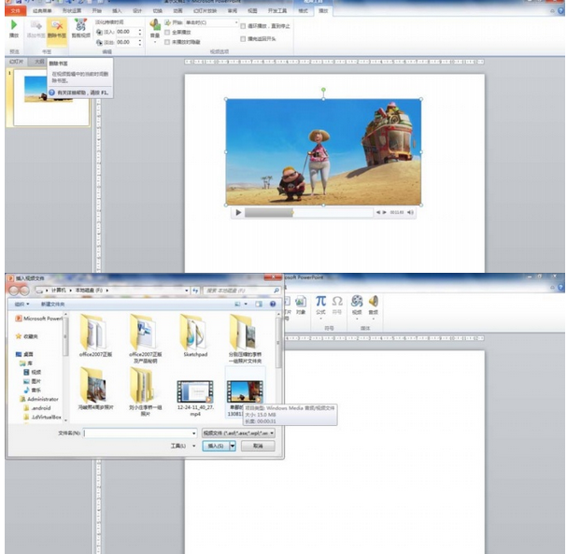The image size is (567, 554).
Task: Switch to the 文件 (File) ribbon tab
Action: coord(14,10)
